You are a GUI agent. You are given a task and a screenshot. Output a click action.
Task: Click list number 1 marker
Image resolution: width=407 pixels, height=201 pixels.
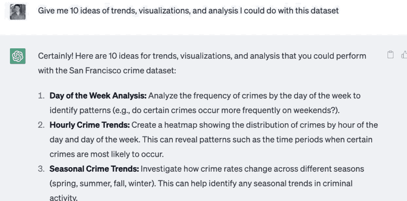tap(41, 96)
